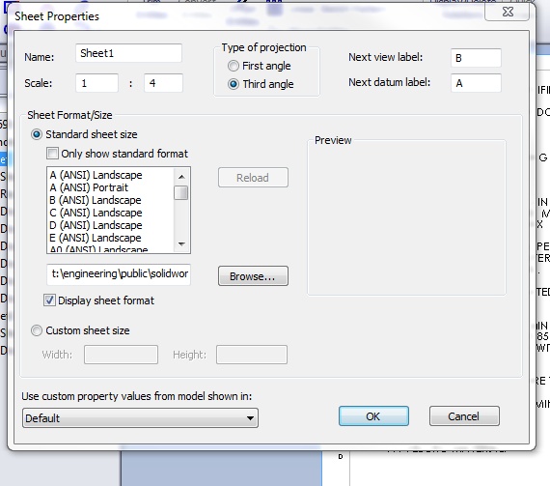Click the sheet format file path field

tap(119, 274)
